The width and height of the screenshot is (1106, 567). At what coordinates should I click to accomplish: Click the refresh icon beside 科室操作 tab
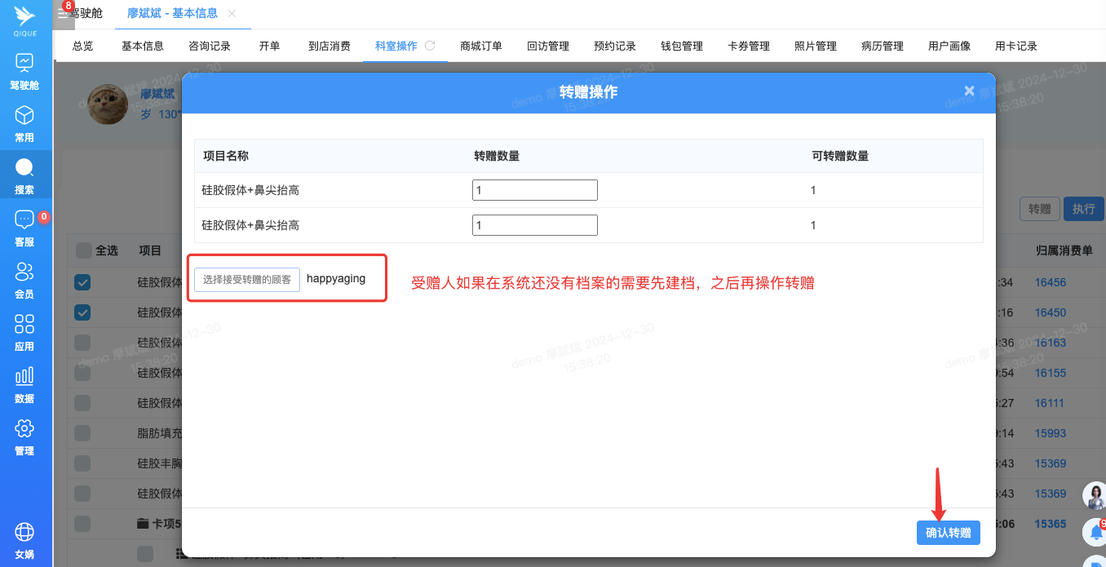[430, 46]
